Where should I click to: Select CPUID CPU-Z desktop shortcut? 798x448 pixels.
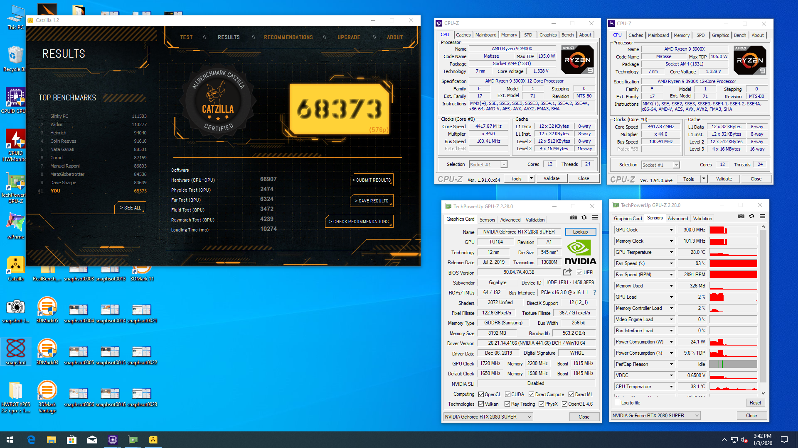15,100
